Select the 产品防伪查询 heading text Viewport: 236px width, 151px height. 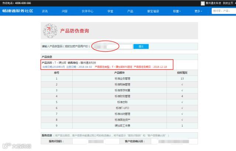coord(74,31)
